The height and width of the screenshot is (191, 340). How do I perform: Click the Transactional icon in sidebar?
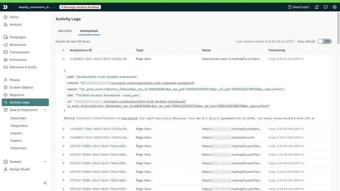6,52
